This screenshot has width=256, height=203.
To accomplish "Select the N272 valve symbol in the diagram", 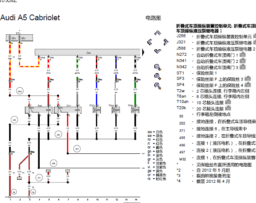I will click(x=97, y=110).
